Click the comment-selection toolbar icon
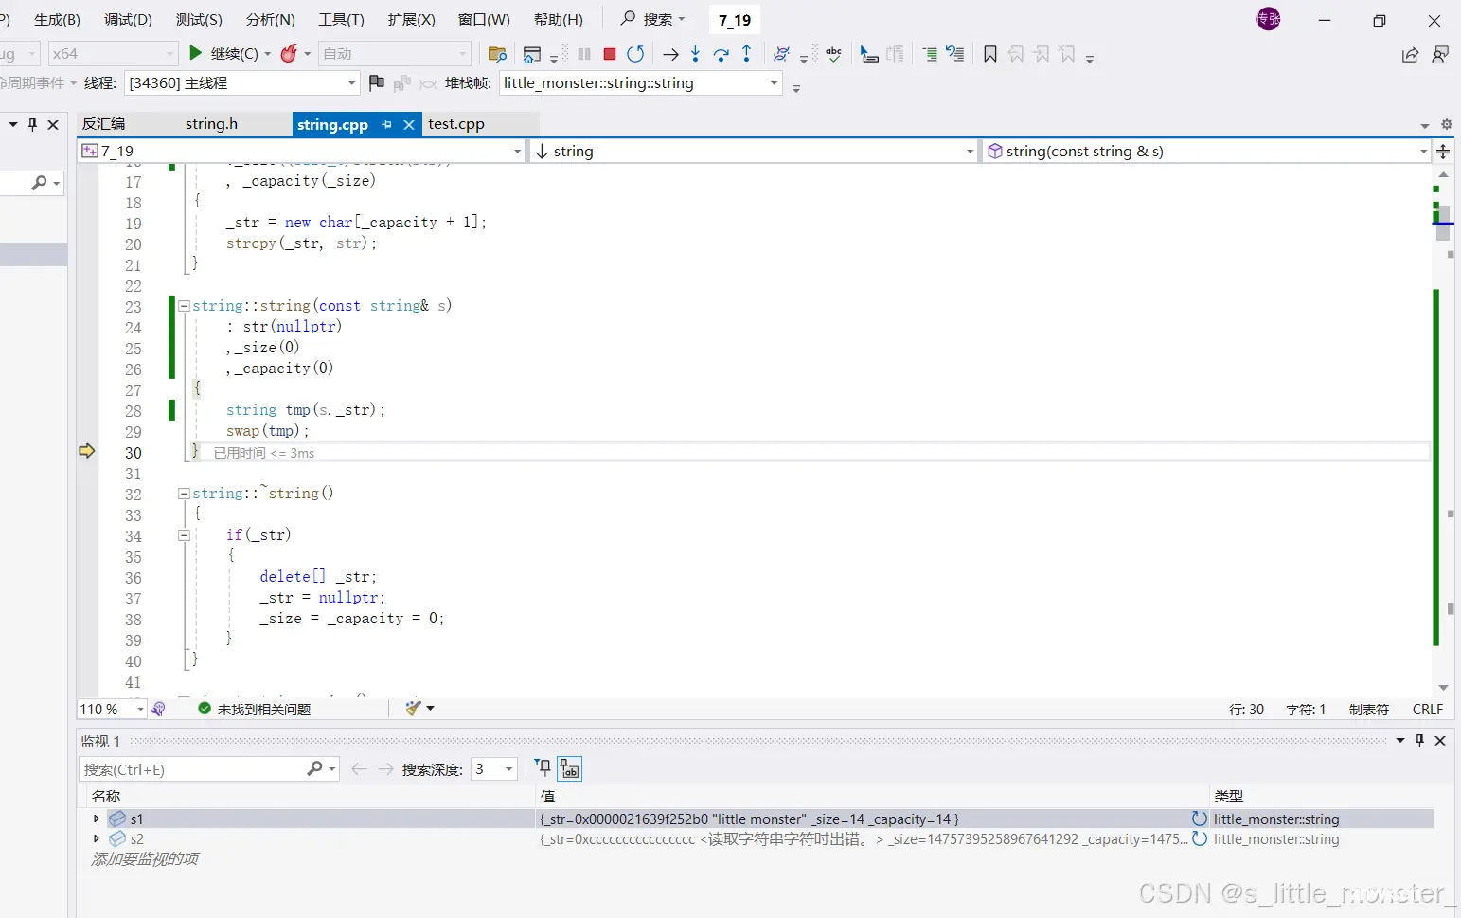The height and width of the screenshot is (918, 1461). tap(930, 54)
